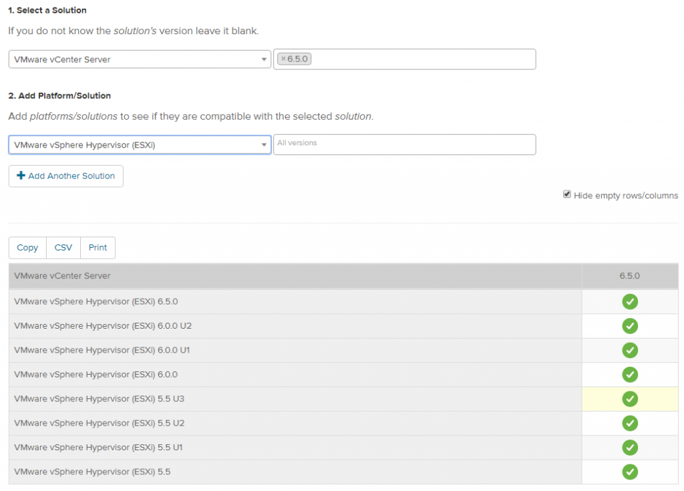Click the green checkmark for ESXi 6.5.0
The height and width of the screenshot is (491, 684).
pos(629,302)
